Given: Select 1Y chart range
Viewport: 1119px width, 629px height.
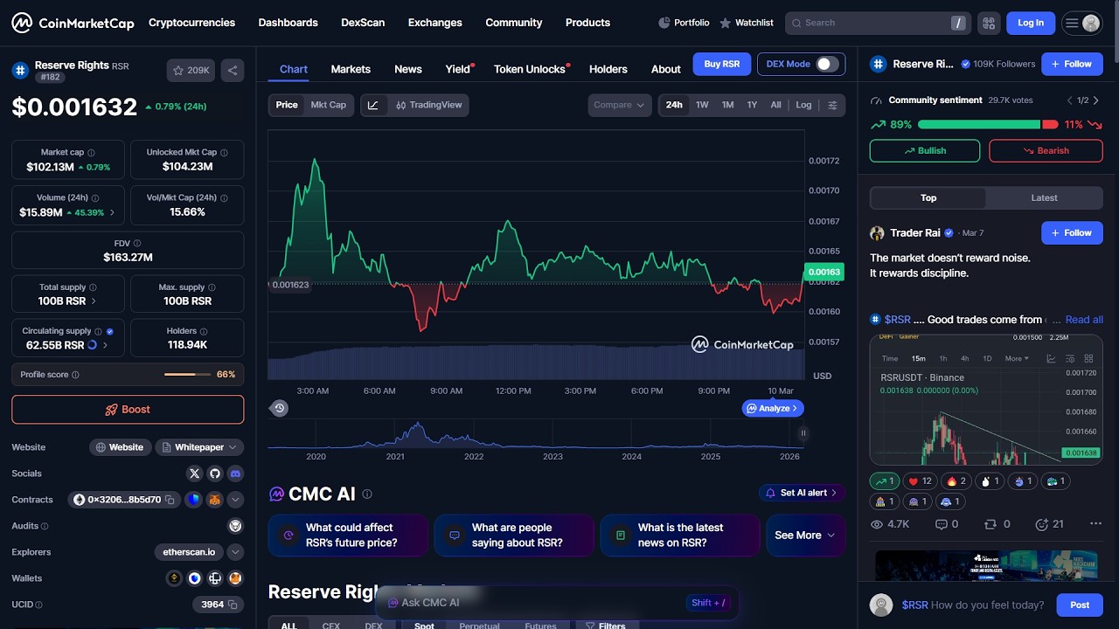Looking at the screenshot, I should (752, 105).
